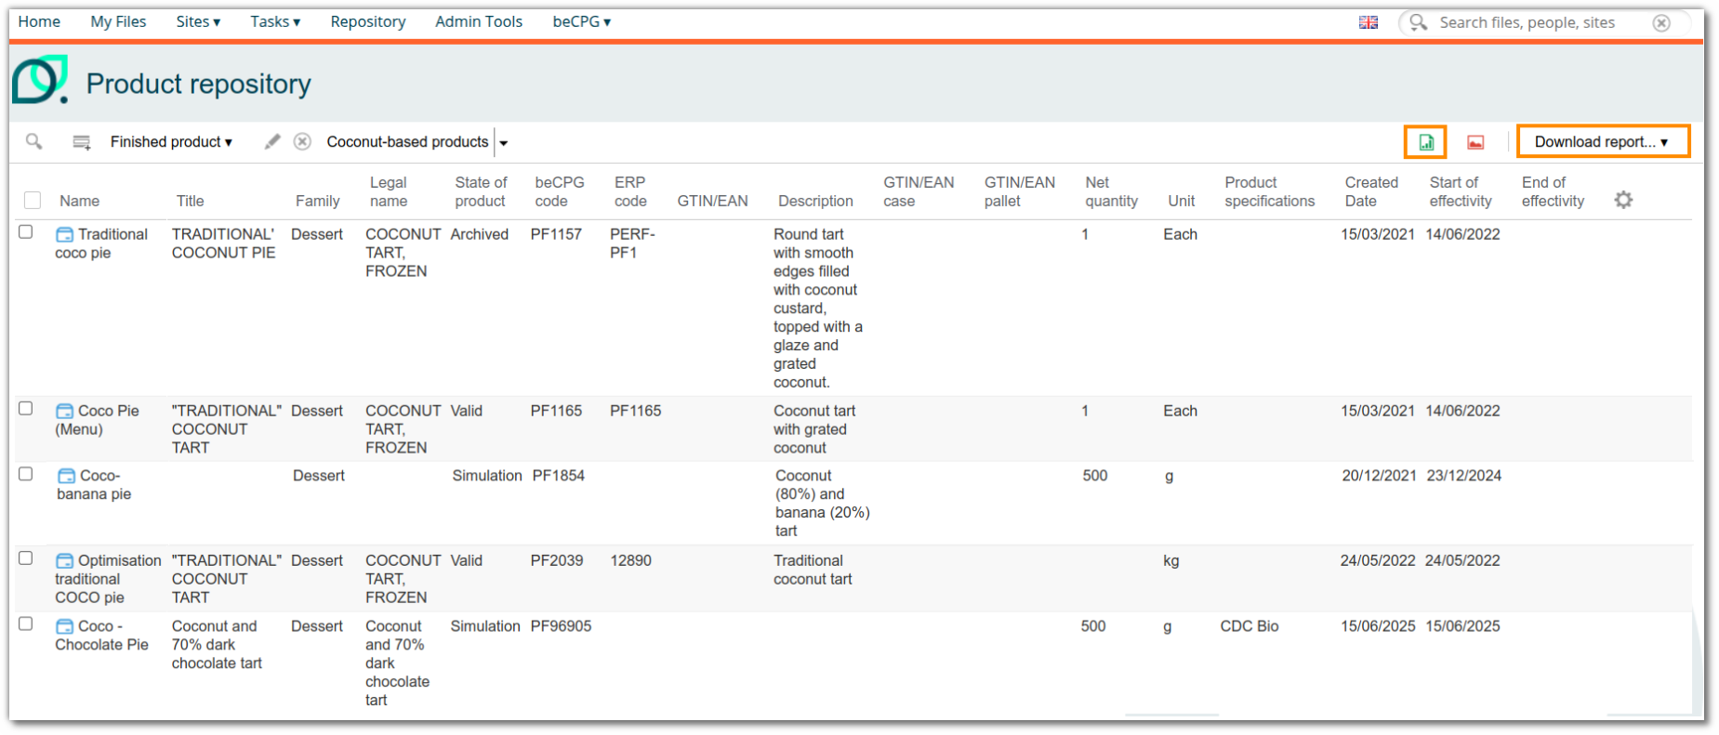Click the 20/12/2021 created date cell

pyautogui.click(x=1379, y=476)
